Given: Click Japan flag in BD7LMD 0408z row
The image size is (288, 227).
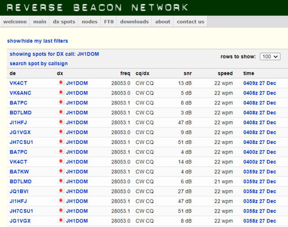Looking at the screenshot, I should (60, 112).
